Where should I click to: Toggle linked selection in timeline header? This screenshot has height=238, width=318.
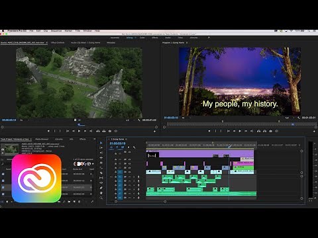(x=123, y=147)
